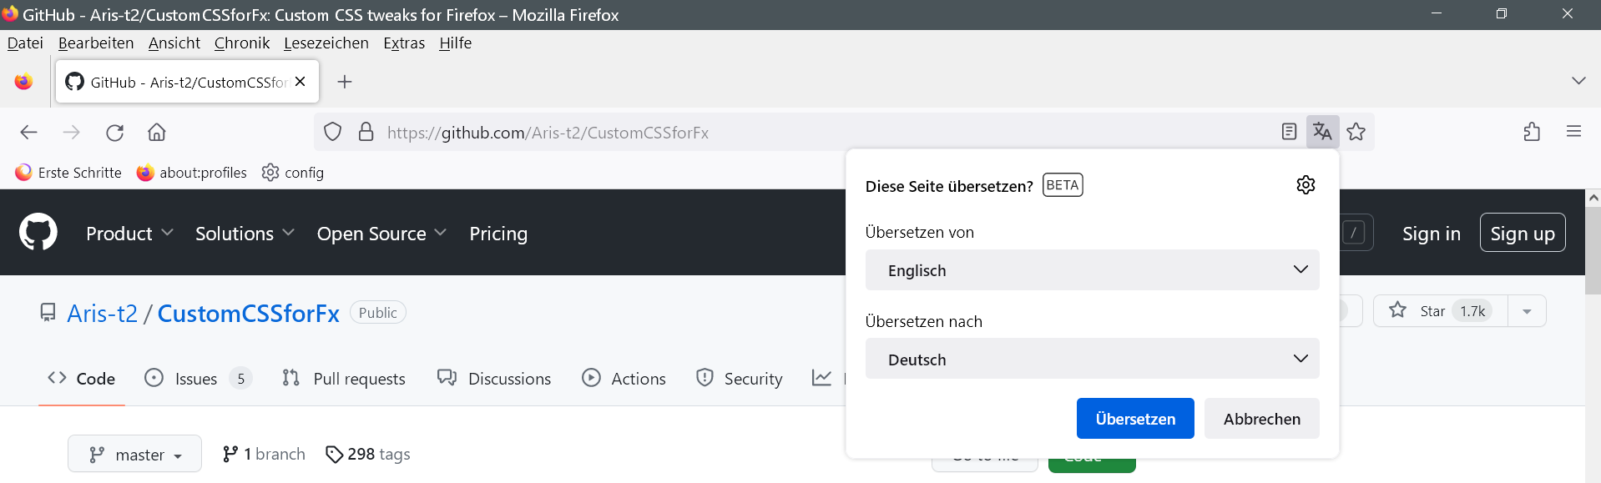This screenshot has height=483, width=1601.
Task: Click the tracking protection shield icon
Action: point(333,133)
